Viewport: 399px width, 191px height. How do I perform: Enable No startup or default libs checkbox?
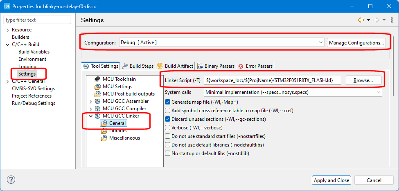[x=167, y=153]
